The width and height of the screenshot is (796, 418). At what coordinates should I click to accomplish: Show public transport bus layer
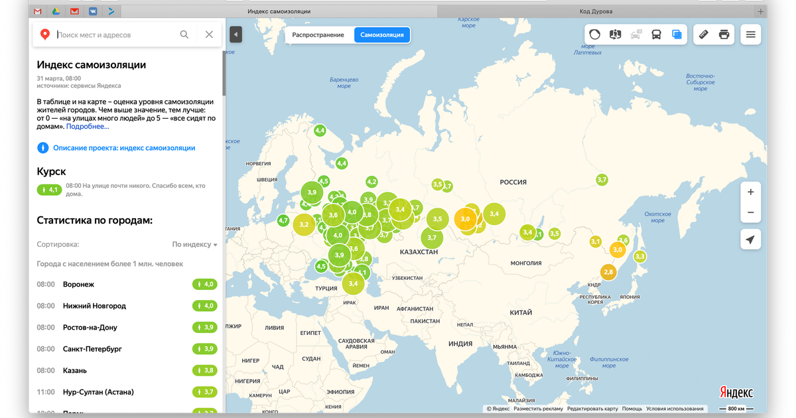click(656, 35)
